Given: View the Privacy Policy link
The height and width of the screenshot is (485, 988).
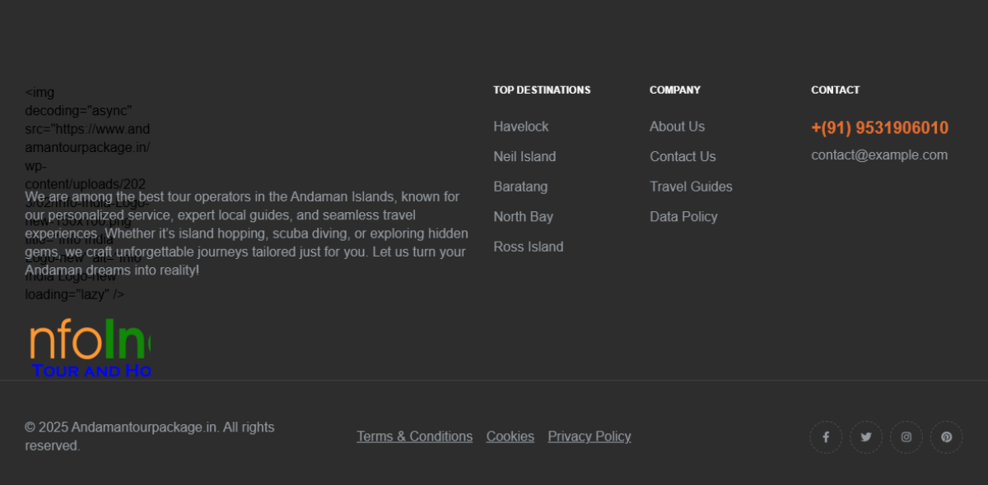Looking at the screenshot, I should click(590, 436).
